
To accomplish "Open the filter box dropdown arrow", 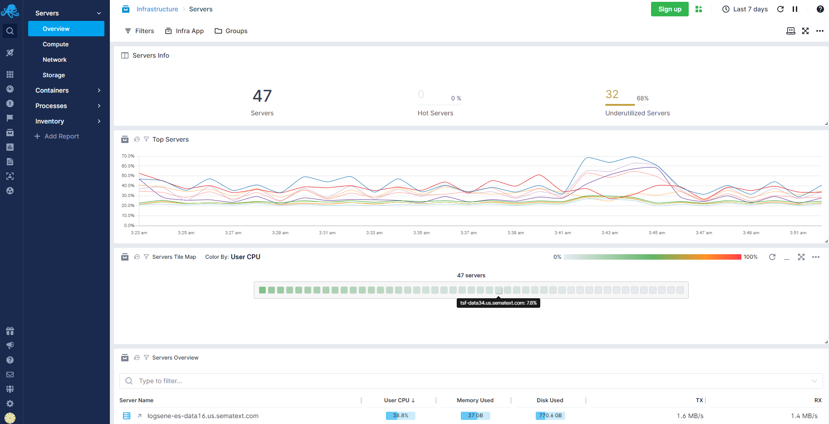I will 814,381.
